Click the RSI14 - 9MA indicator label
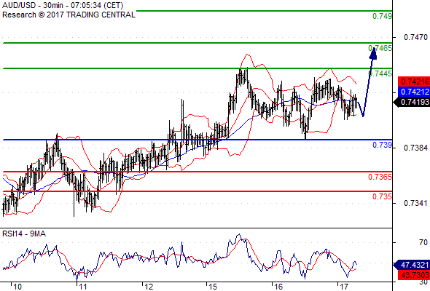 [24, 234]
